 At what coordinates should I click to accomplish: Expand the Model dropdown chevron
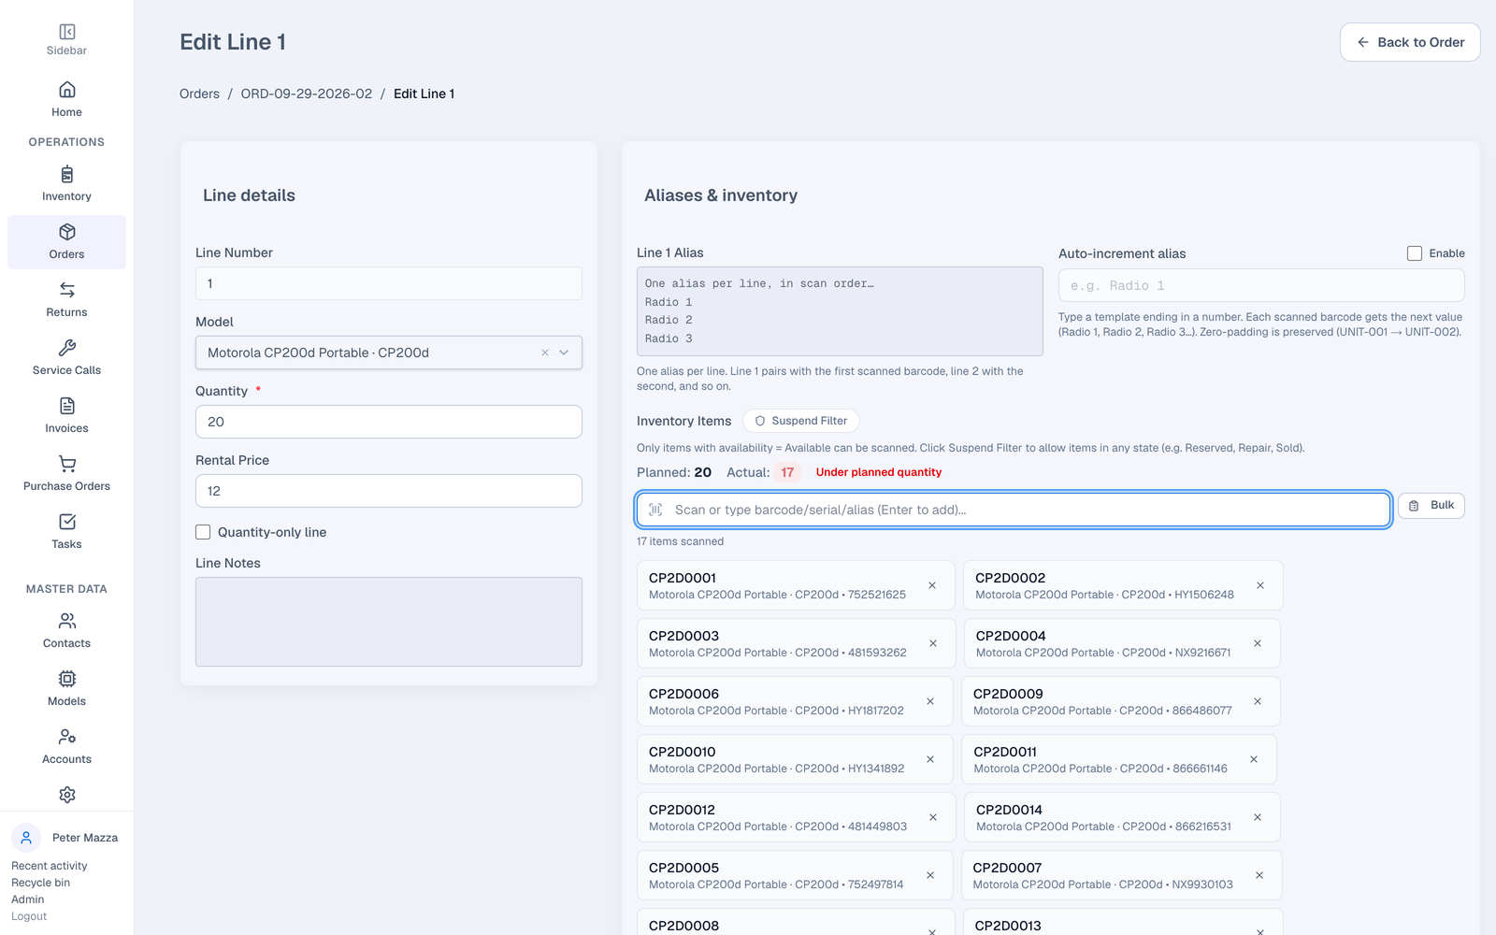tap(564, 352)
